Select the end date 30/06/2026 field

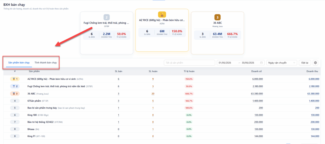pos(248,62)
